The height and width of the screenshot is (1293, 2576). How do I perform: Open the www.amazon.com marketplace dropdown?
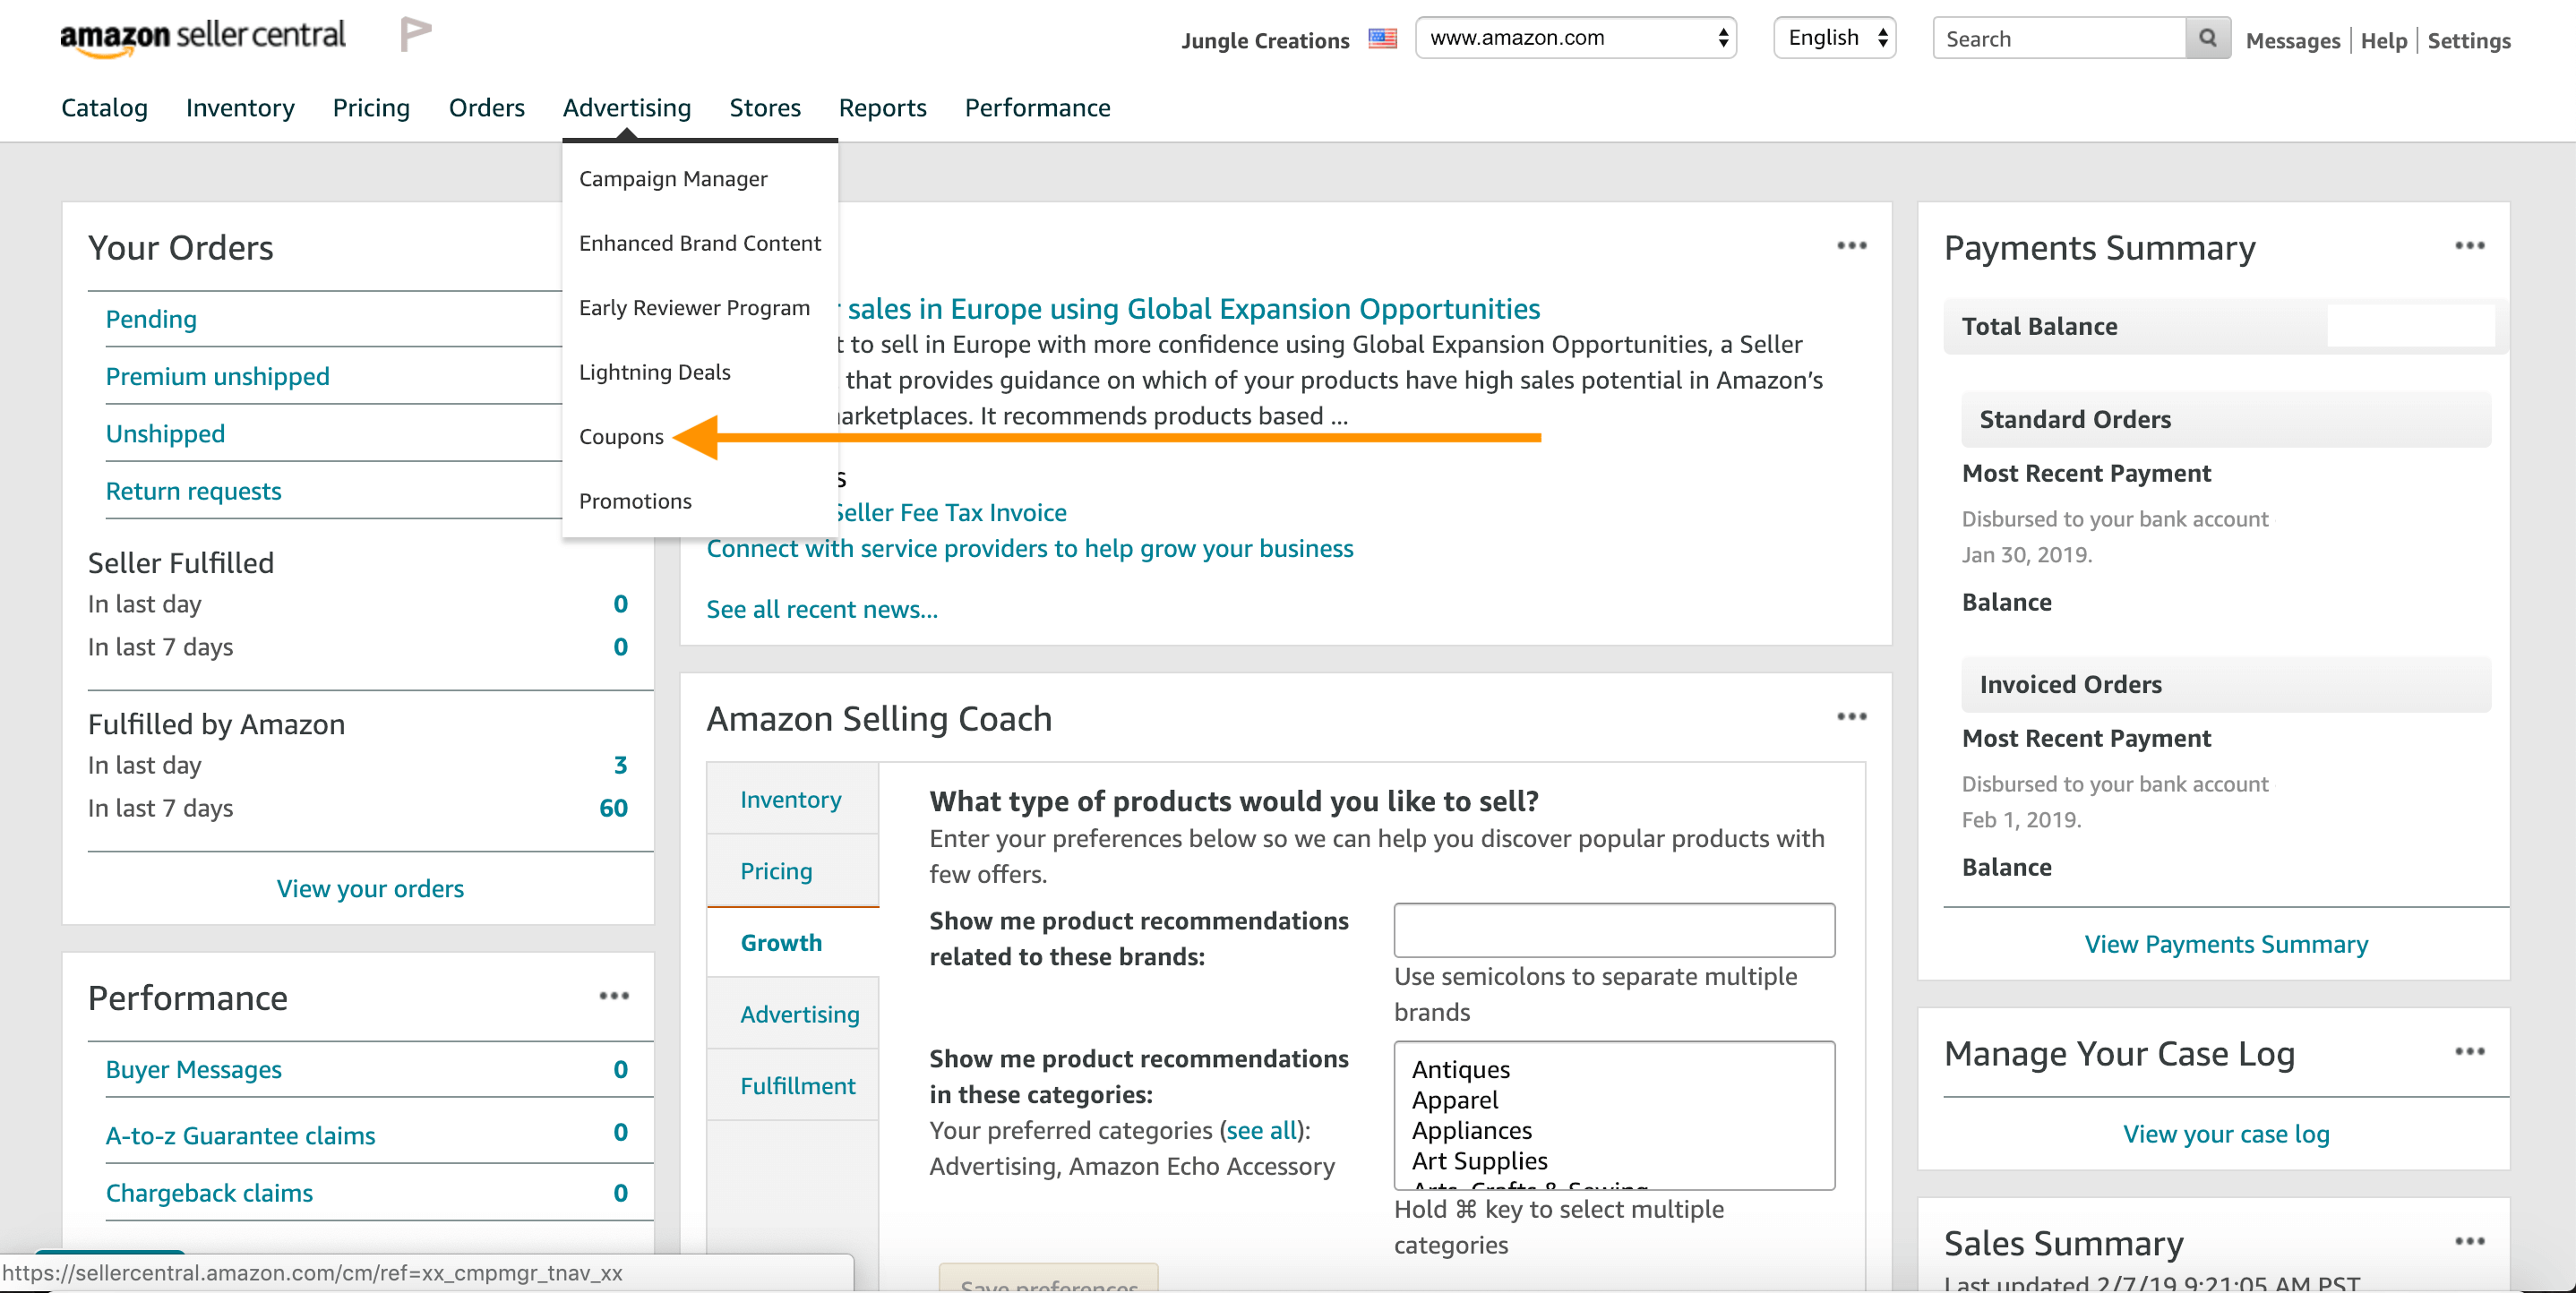click(x=1576, y=38)
